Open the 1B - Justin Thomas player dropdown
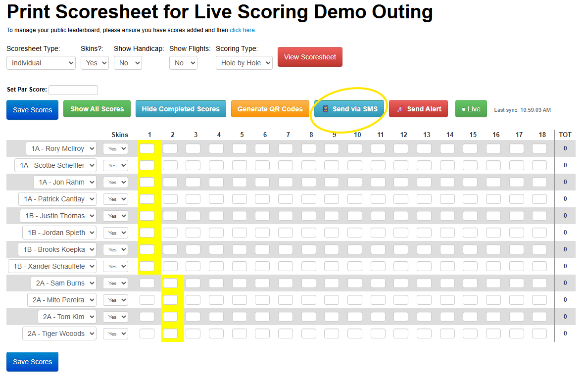585x379 pixels. 58,216
